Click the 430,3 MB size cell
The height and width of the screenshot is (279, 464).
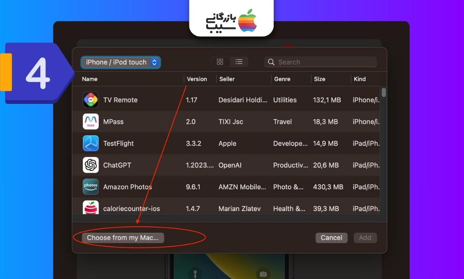click(328, 187)
